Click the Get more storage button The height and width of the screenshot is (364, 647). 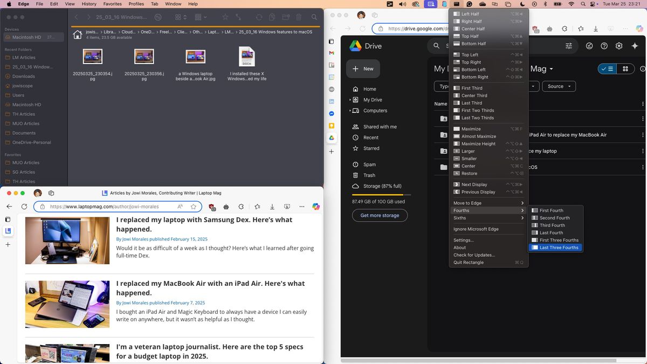380,215
